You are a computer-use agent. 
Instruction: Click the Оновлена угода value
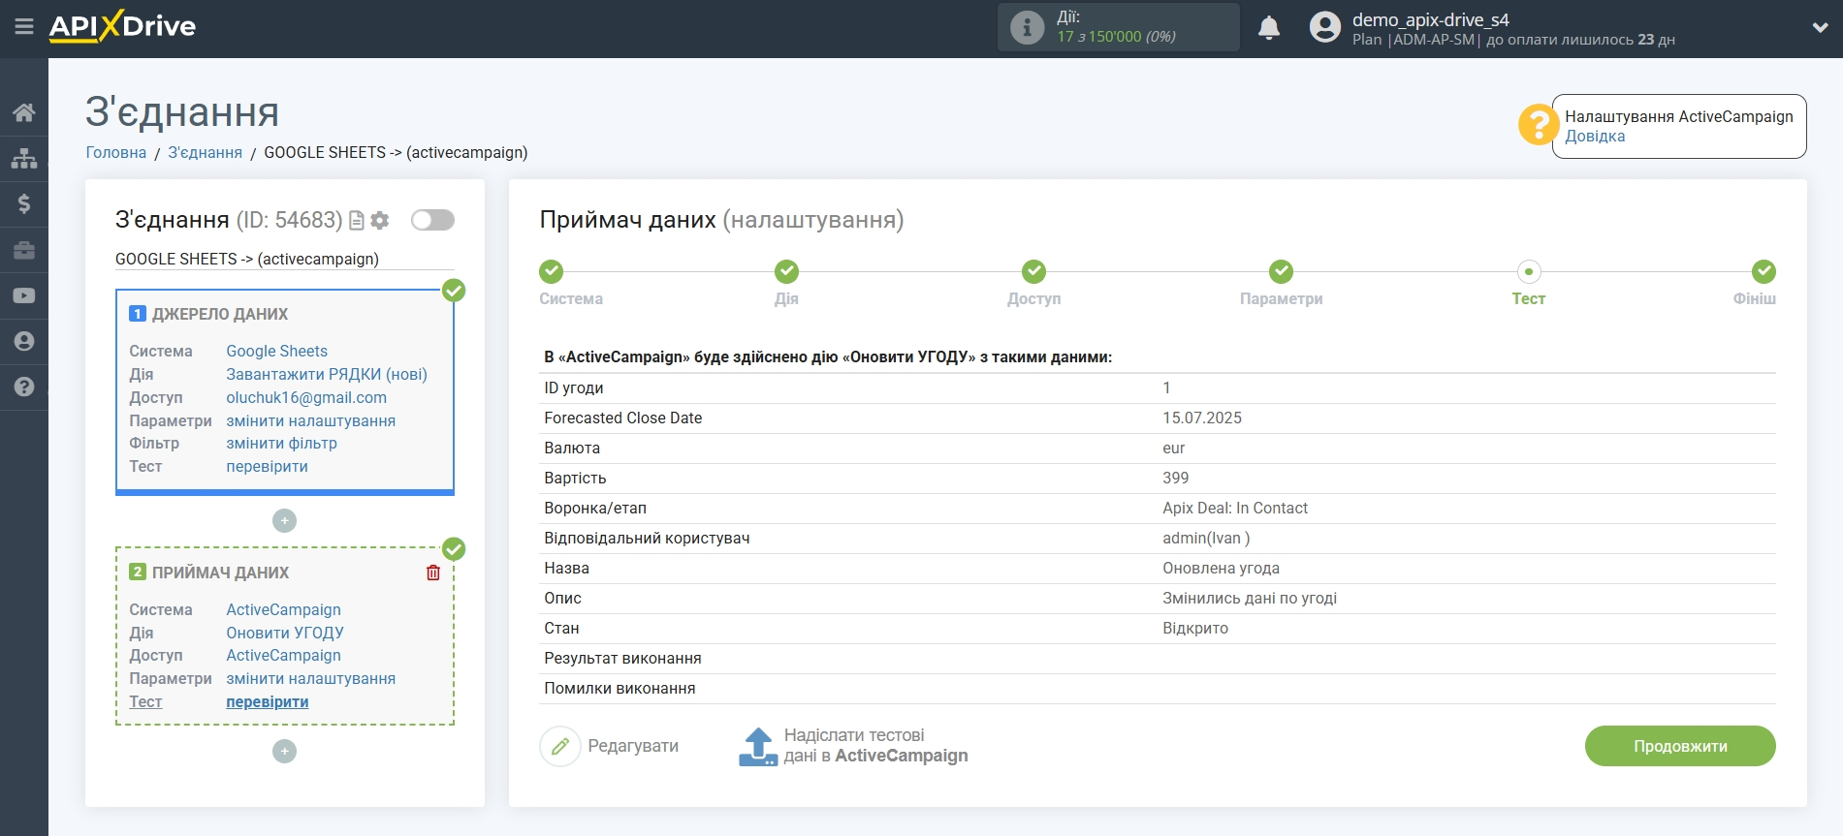[x=1222, y=569]
